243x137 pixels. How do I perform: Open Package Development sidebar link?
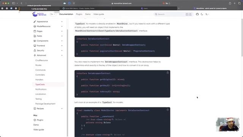(x=45, y=104)
